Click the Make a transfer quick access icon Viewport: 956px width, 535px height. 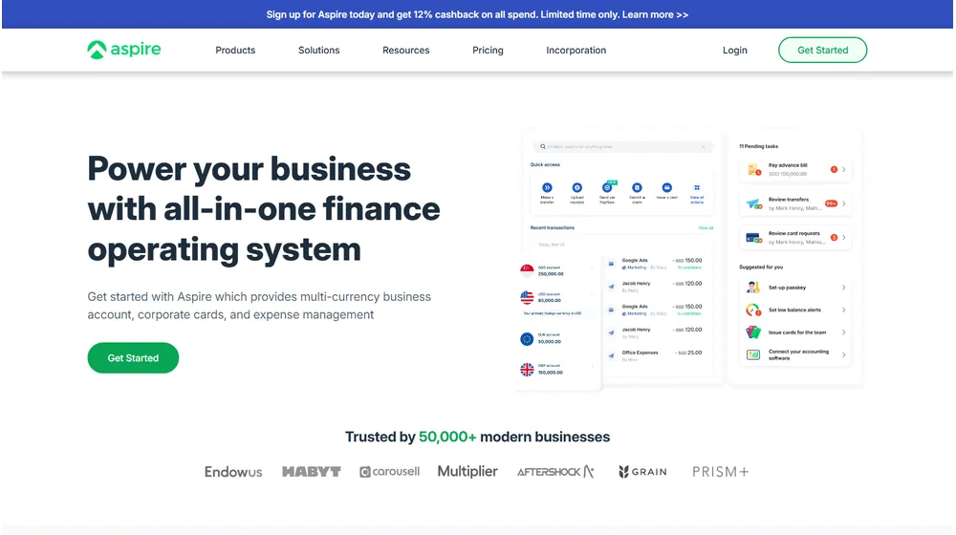pos(547,187)
